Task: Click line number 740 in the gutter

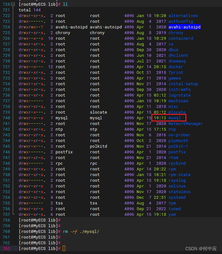Action: point(6,118)
